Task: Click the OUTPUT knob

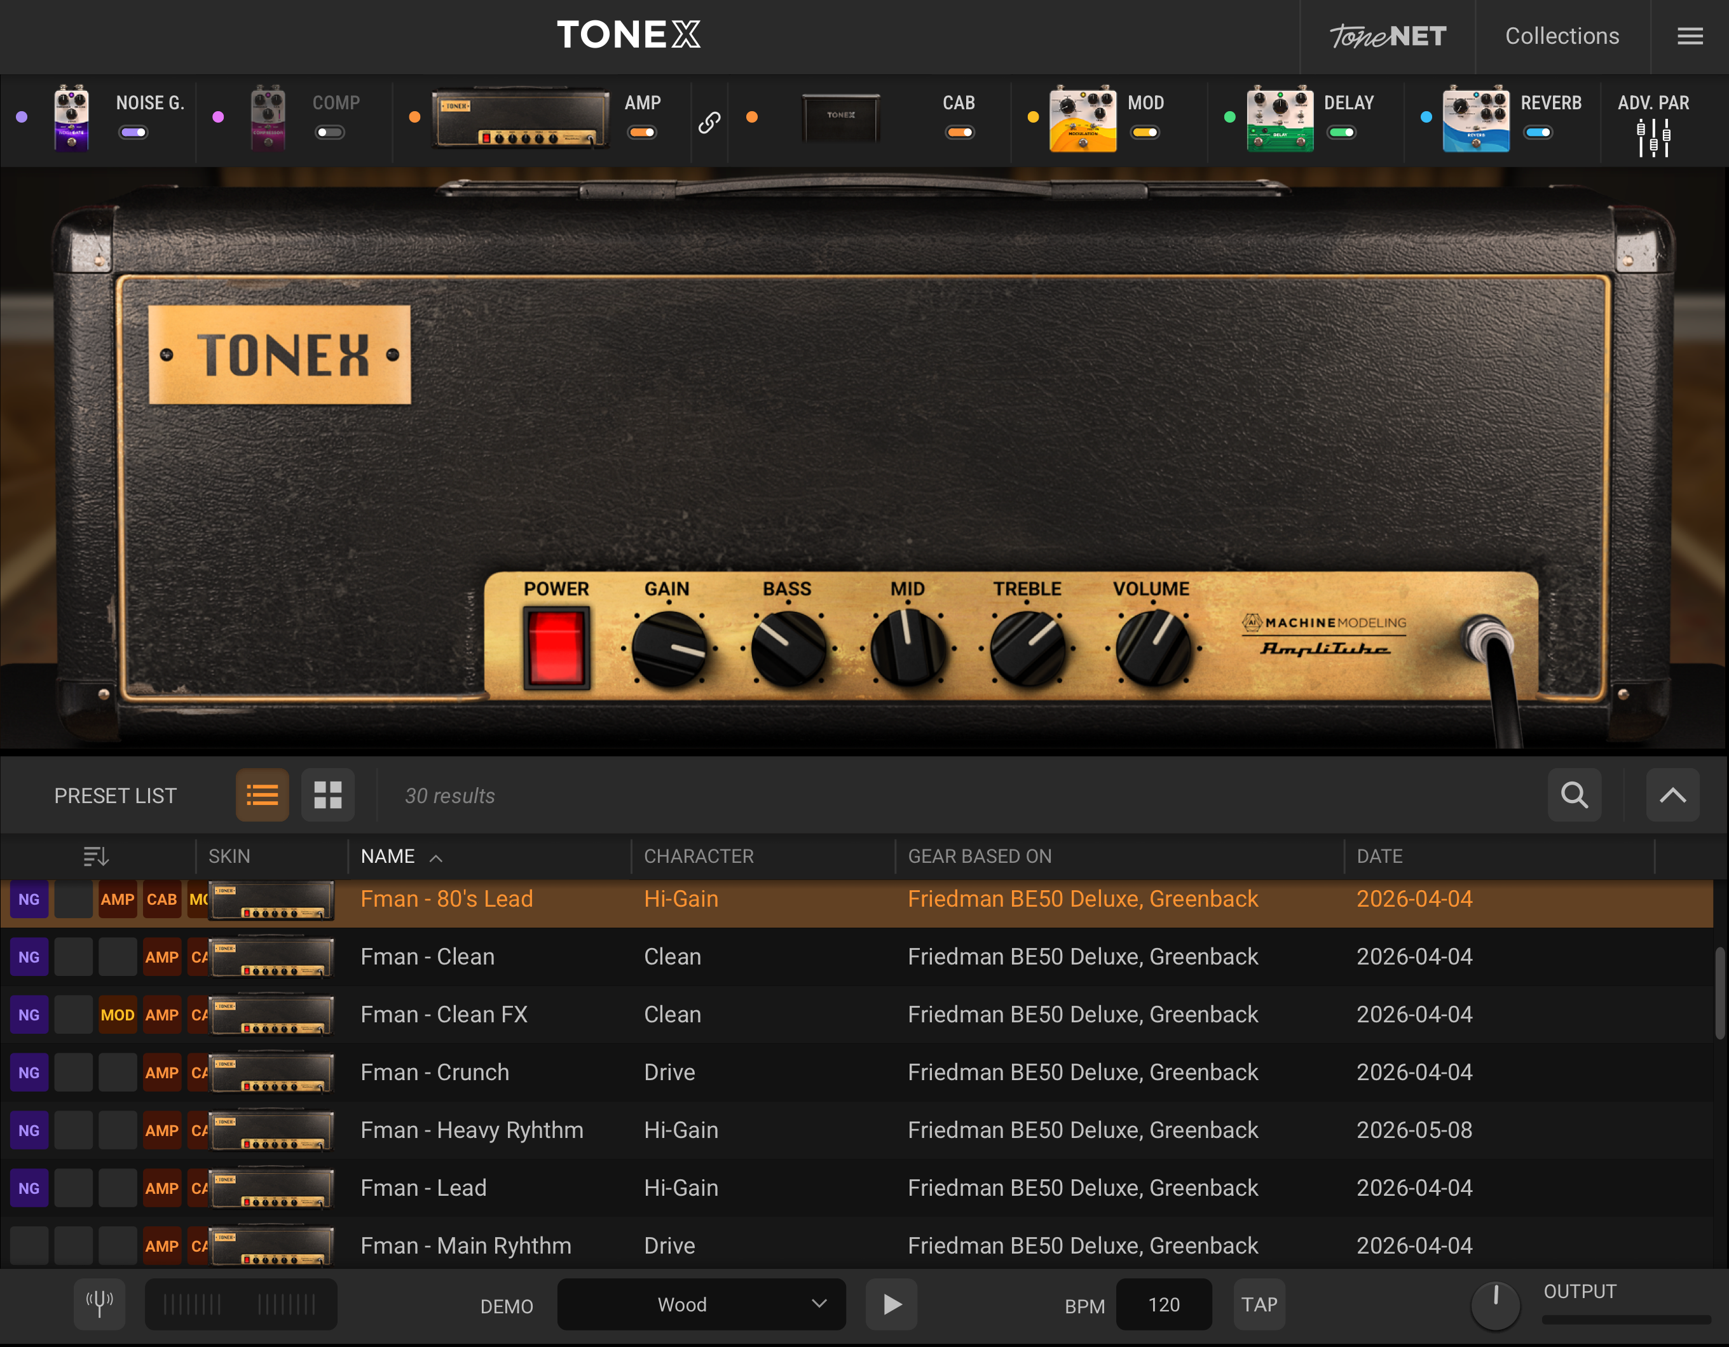Action: [1496, 1305]
